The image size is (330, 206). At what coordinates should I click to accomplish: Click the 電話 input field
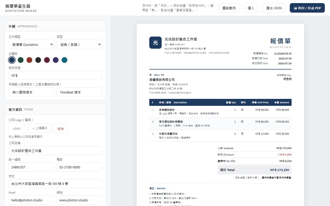(79, 167)
